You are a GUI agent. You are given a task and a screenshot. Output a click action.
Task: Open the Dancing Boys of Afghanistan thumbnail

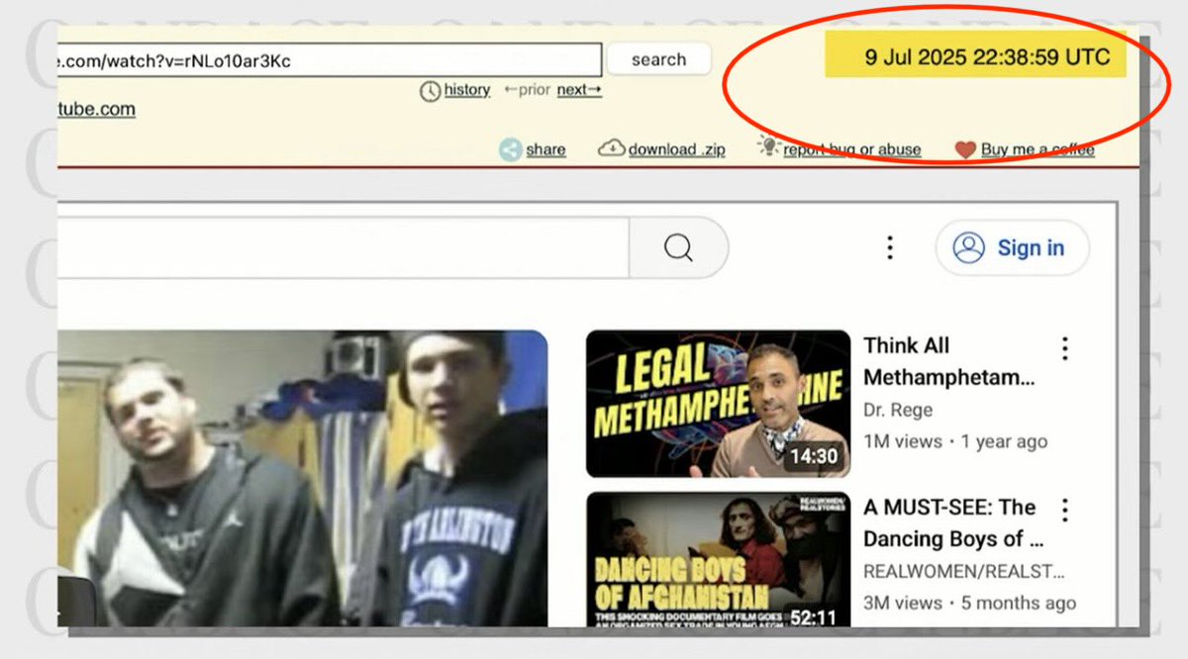(x=718, y=560)
